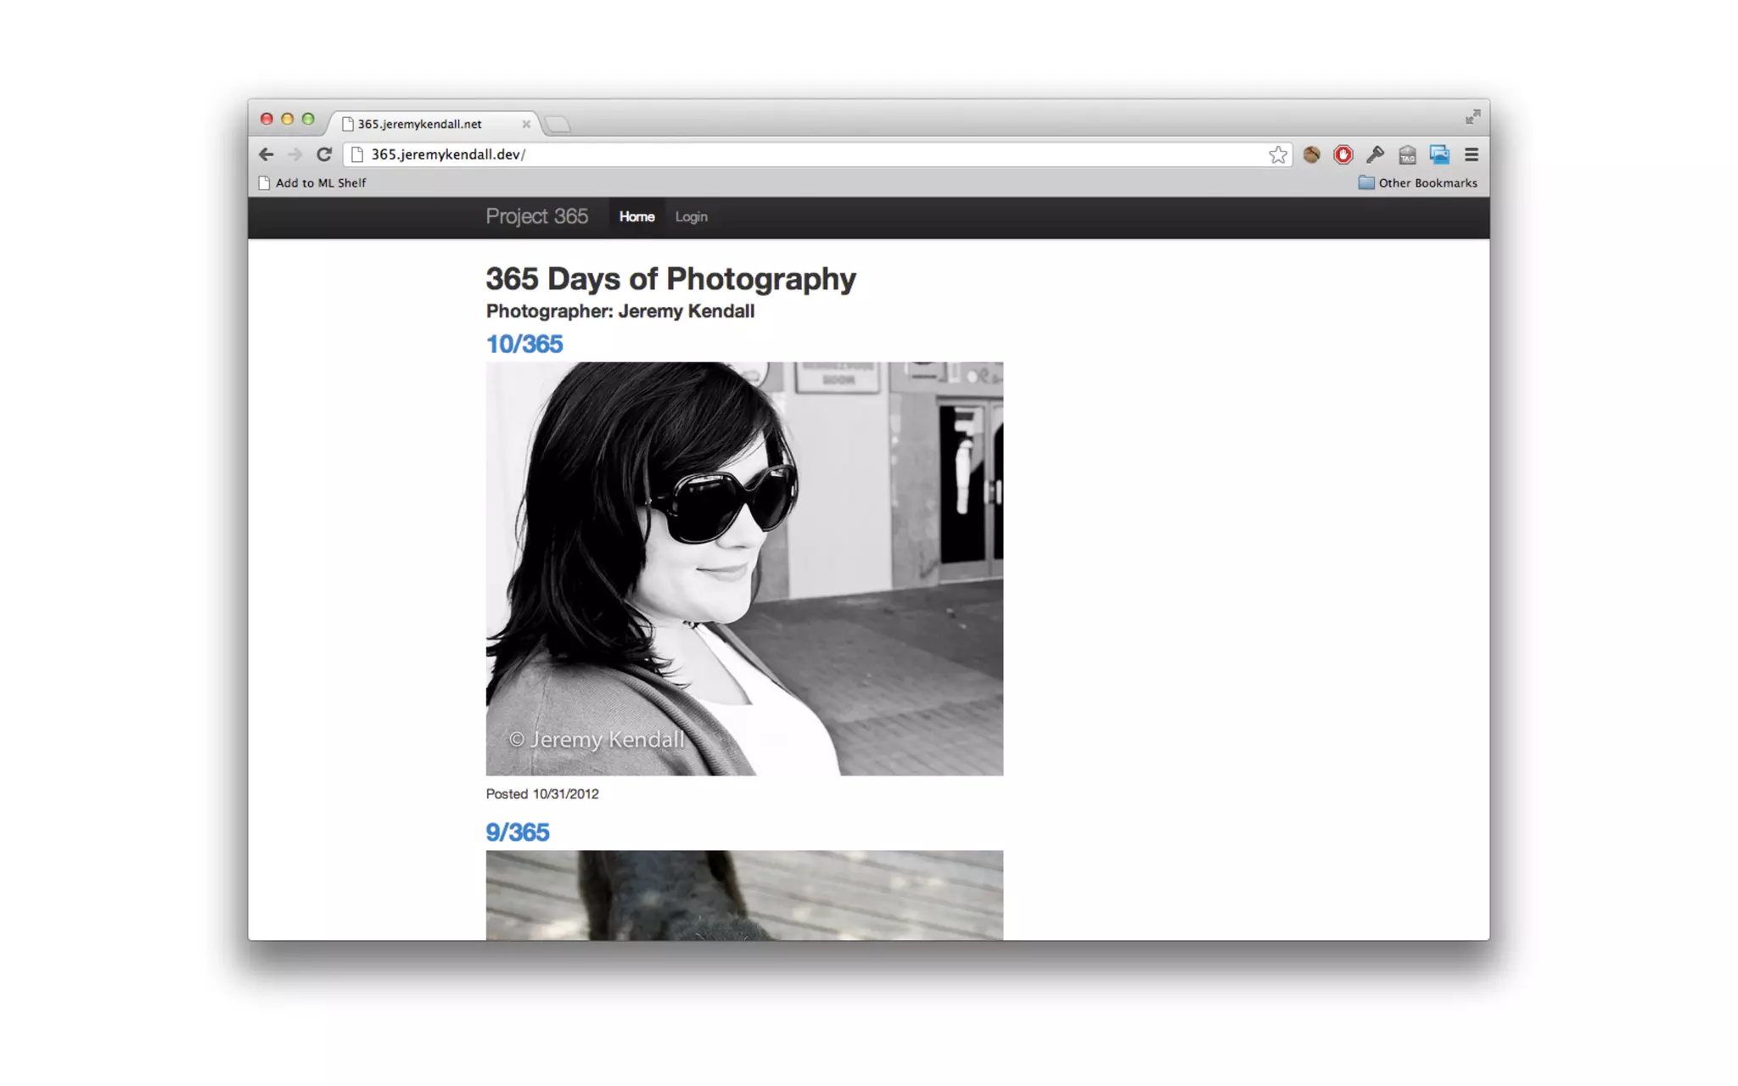Open the 9/365 photo link
This screenshot has height=1086, width=1738.
tap(517, 832)
